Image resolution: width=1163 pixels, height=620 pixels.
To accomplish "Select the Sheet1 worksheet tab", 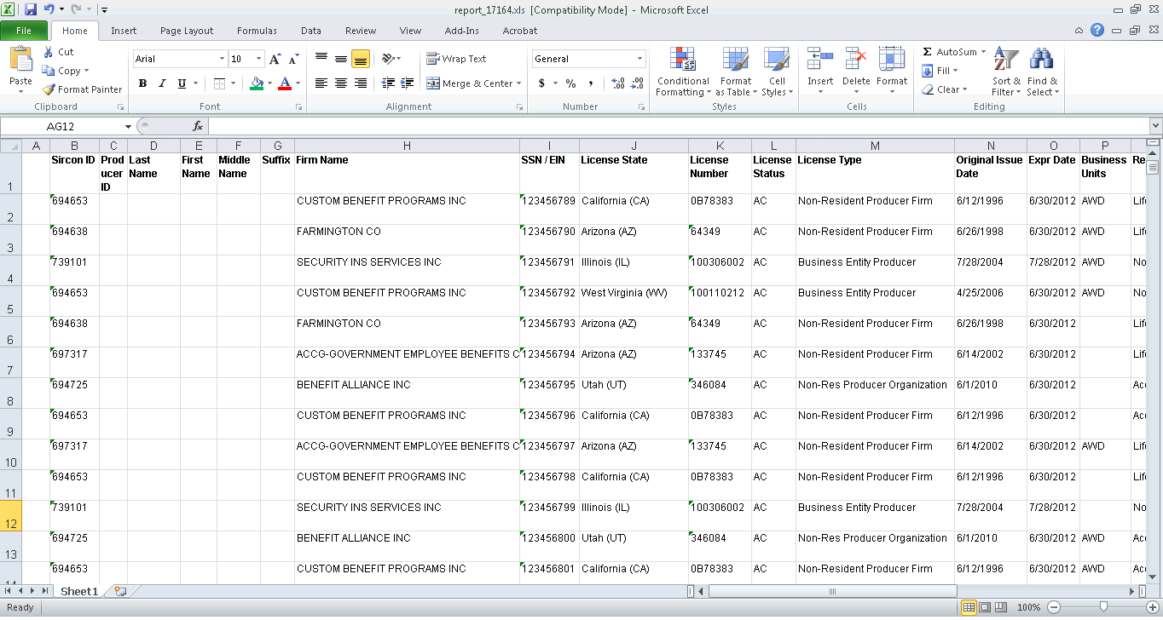I will (78, 591).
